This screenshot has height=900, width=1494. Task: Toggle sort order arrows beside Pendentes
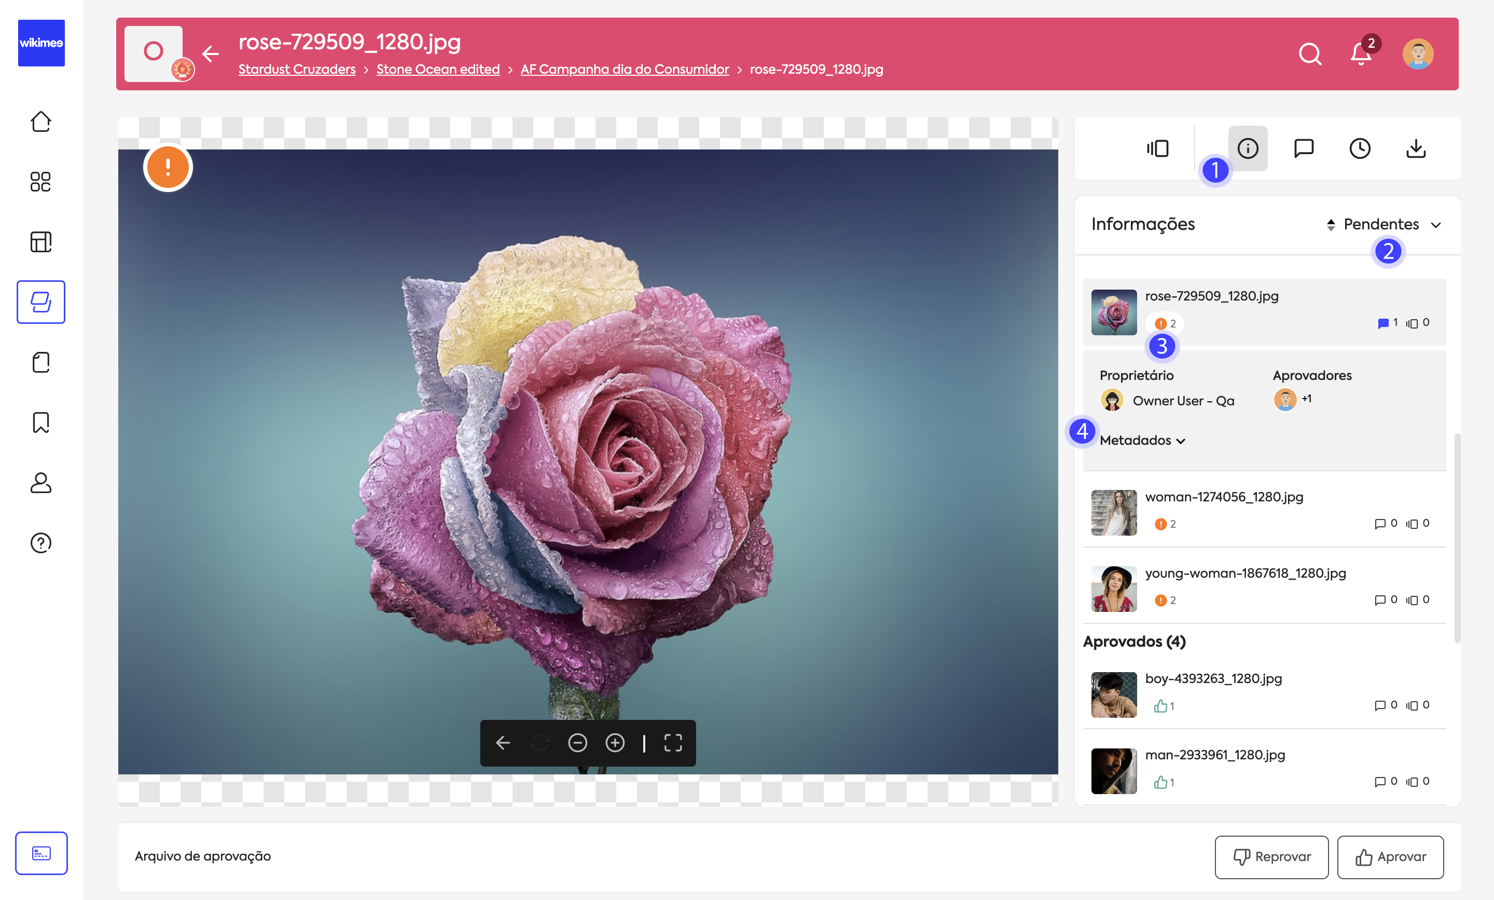click(1331, 225)
